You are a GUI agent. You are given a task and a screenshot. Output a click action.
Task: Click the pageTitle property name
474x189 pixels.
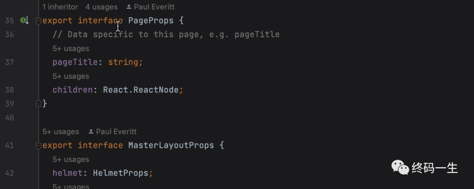click(x=75, y=63)
